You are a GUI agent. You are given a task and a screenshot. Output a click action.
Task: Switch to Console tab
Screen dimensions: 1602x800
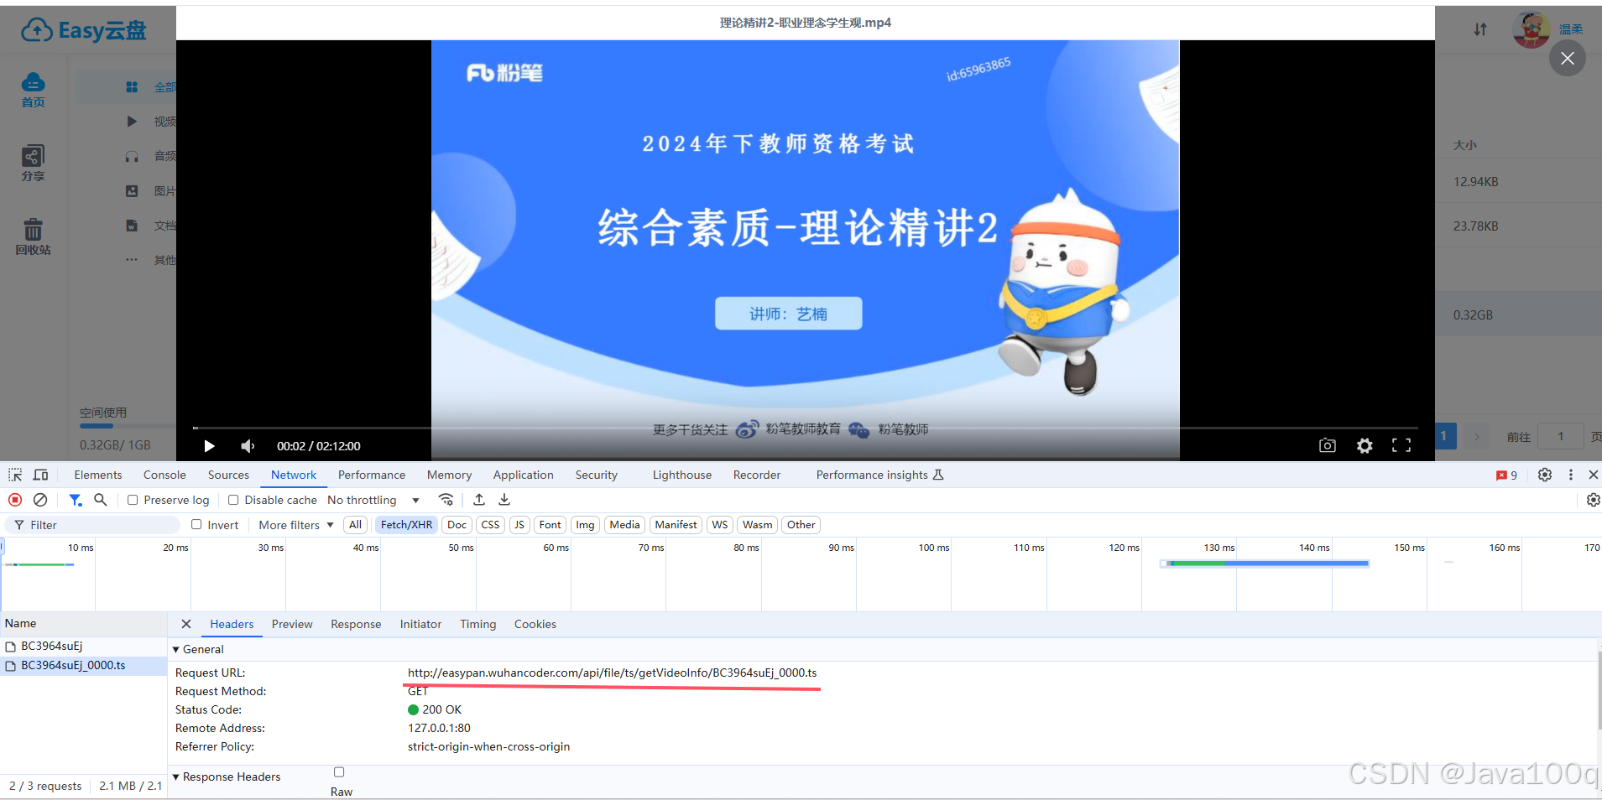click(x=164, y=475)
